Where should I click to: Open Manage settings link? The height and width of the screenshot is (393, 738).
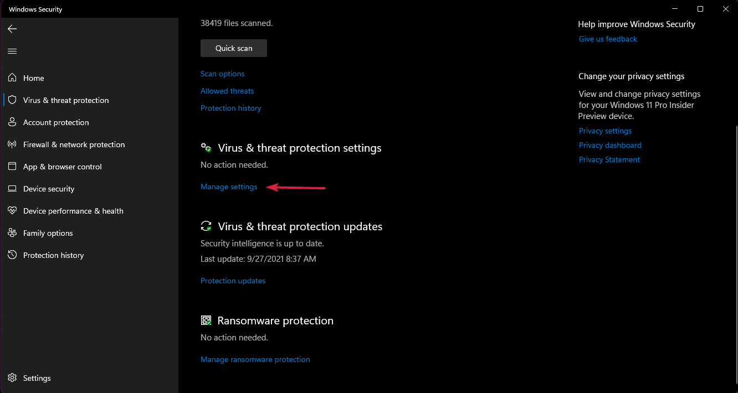point(229,187)
